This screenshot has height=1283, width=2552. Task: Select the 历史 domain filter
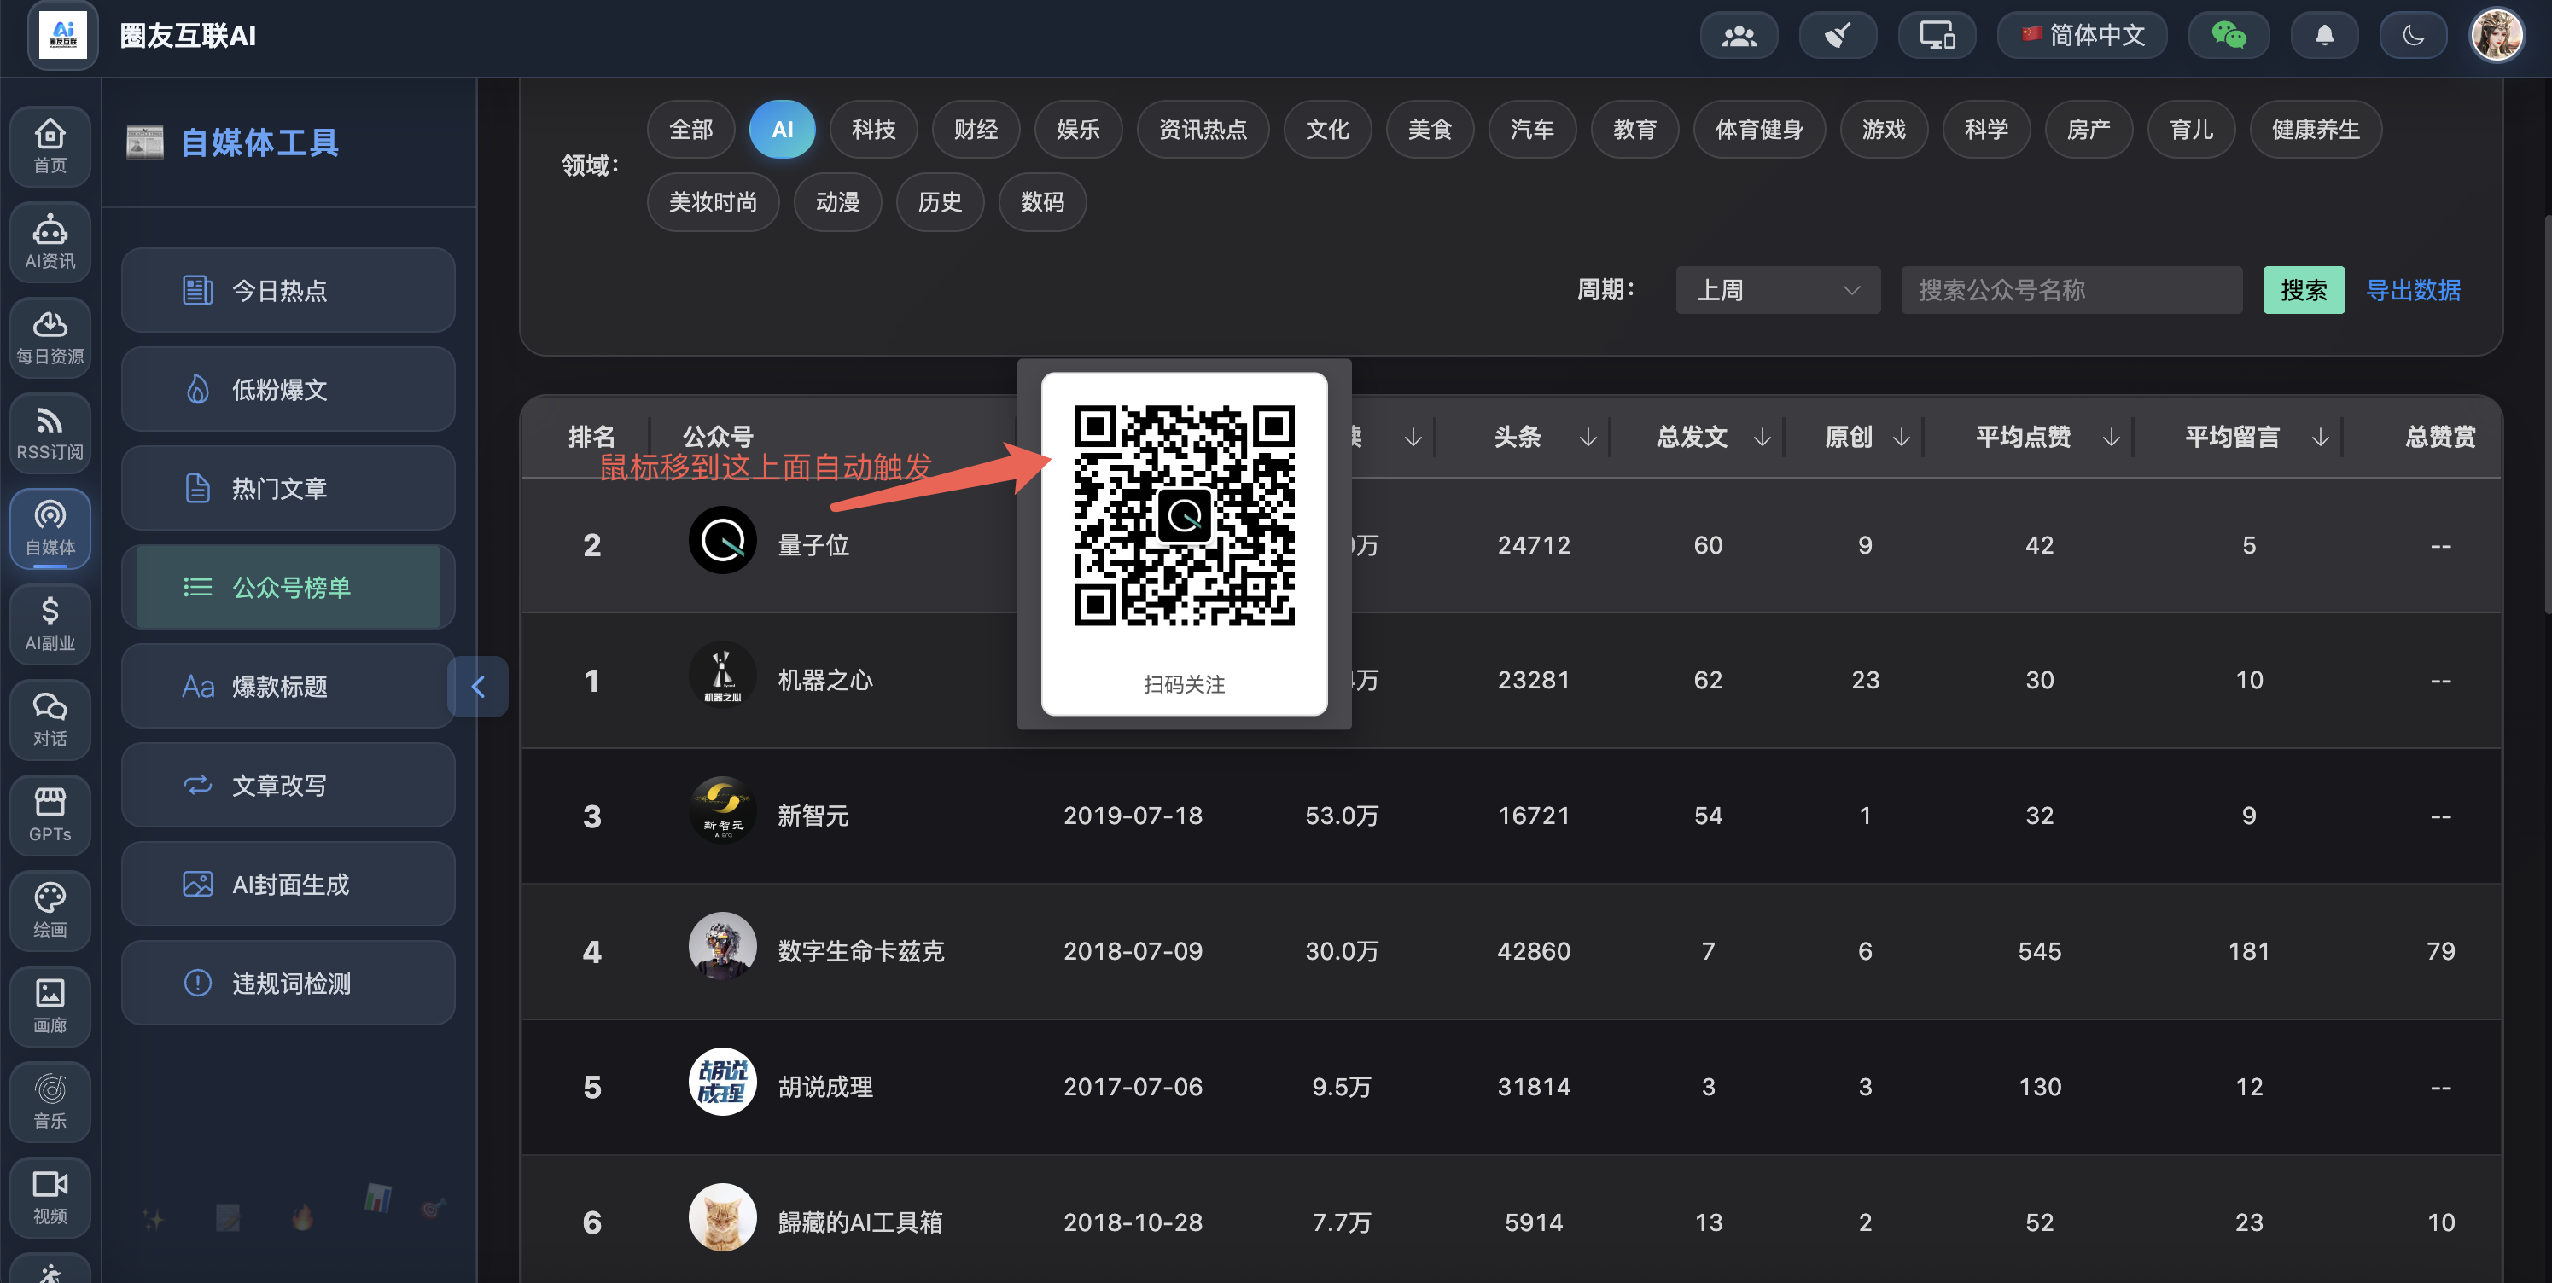click(x=939, y=203)
